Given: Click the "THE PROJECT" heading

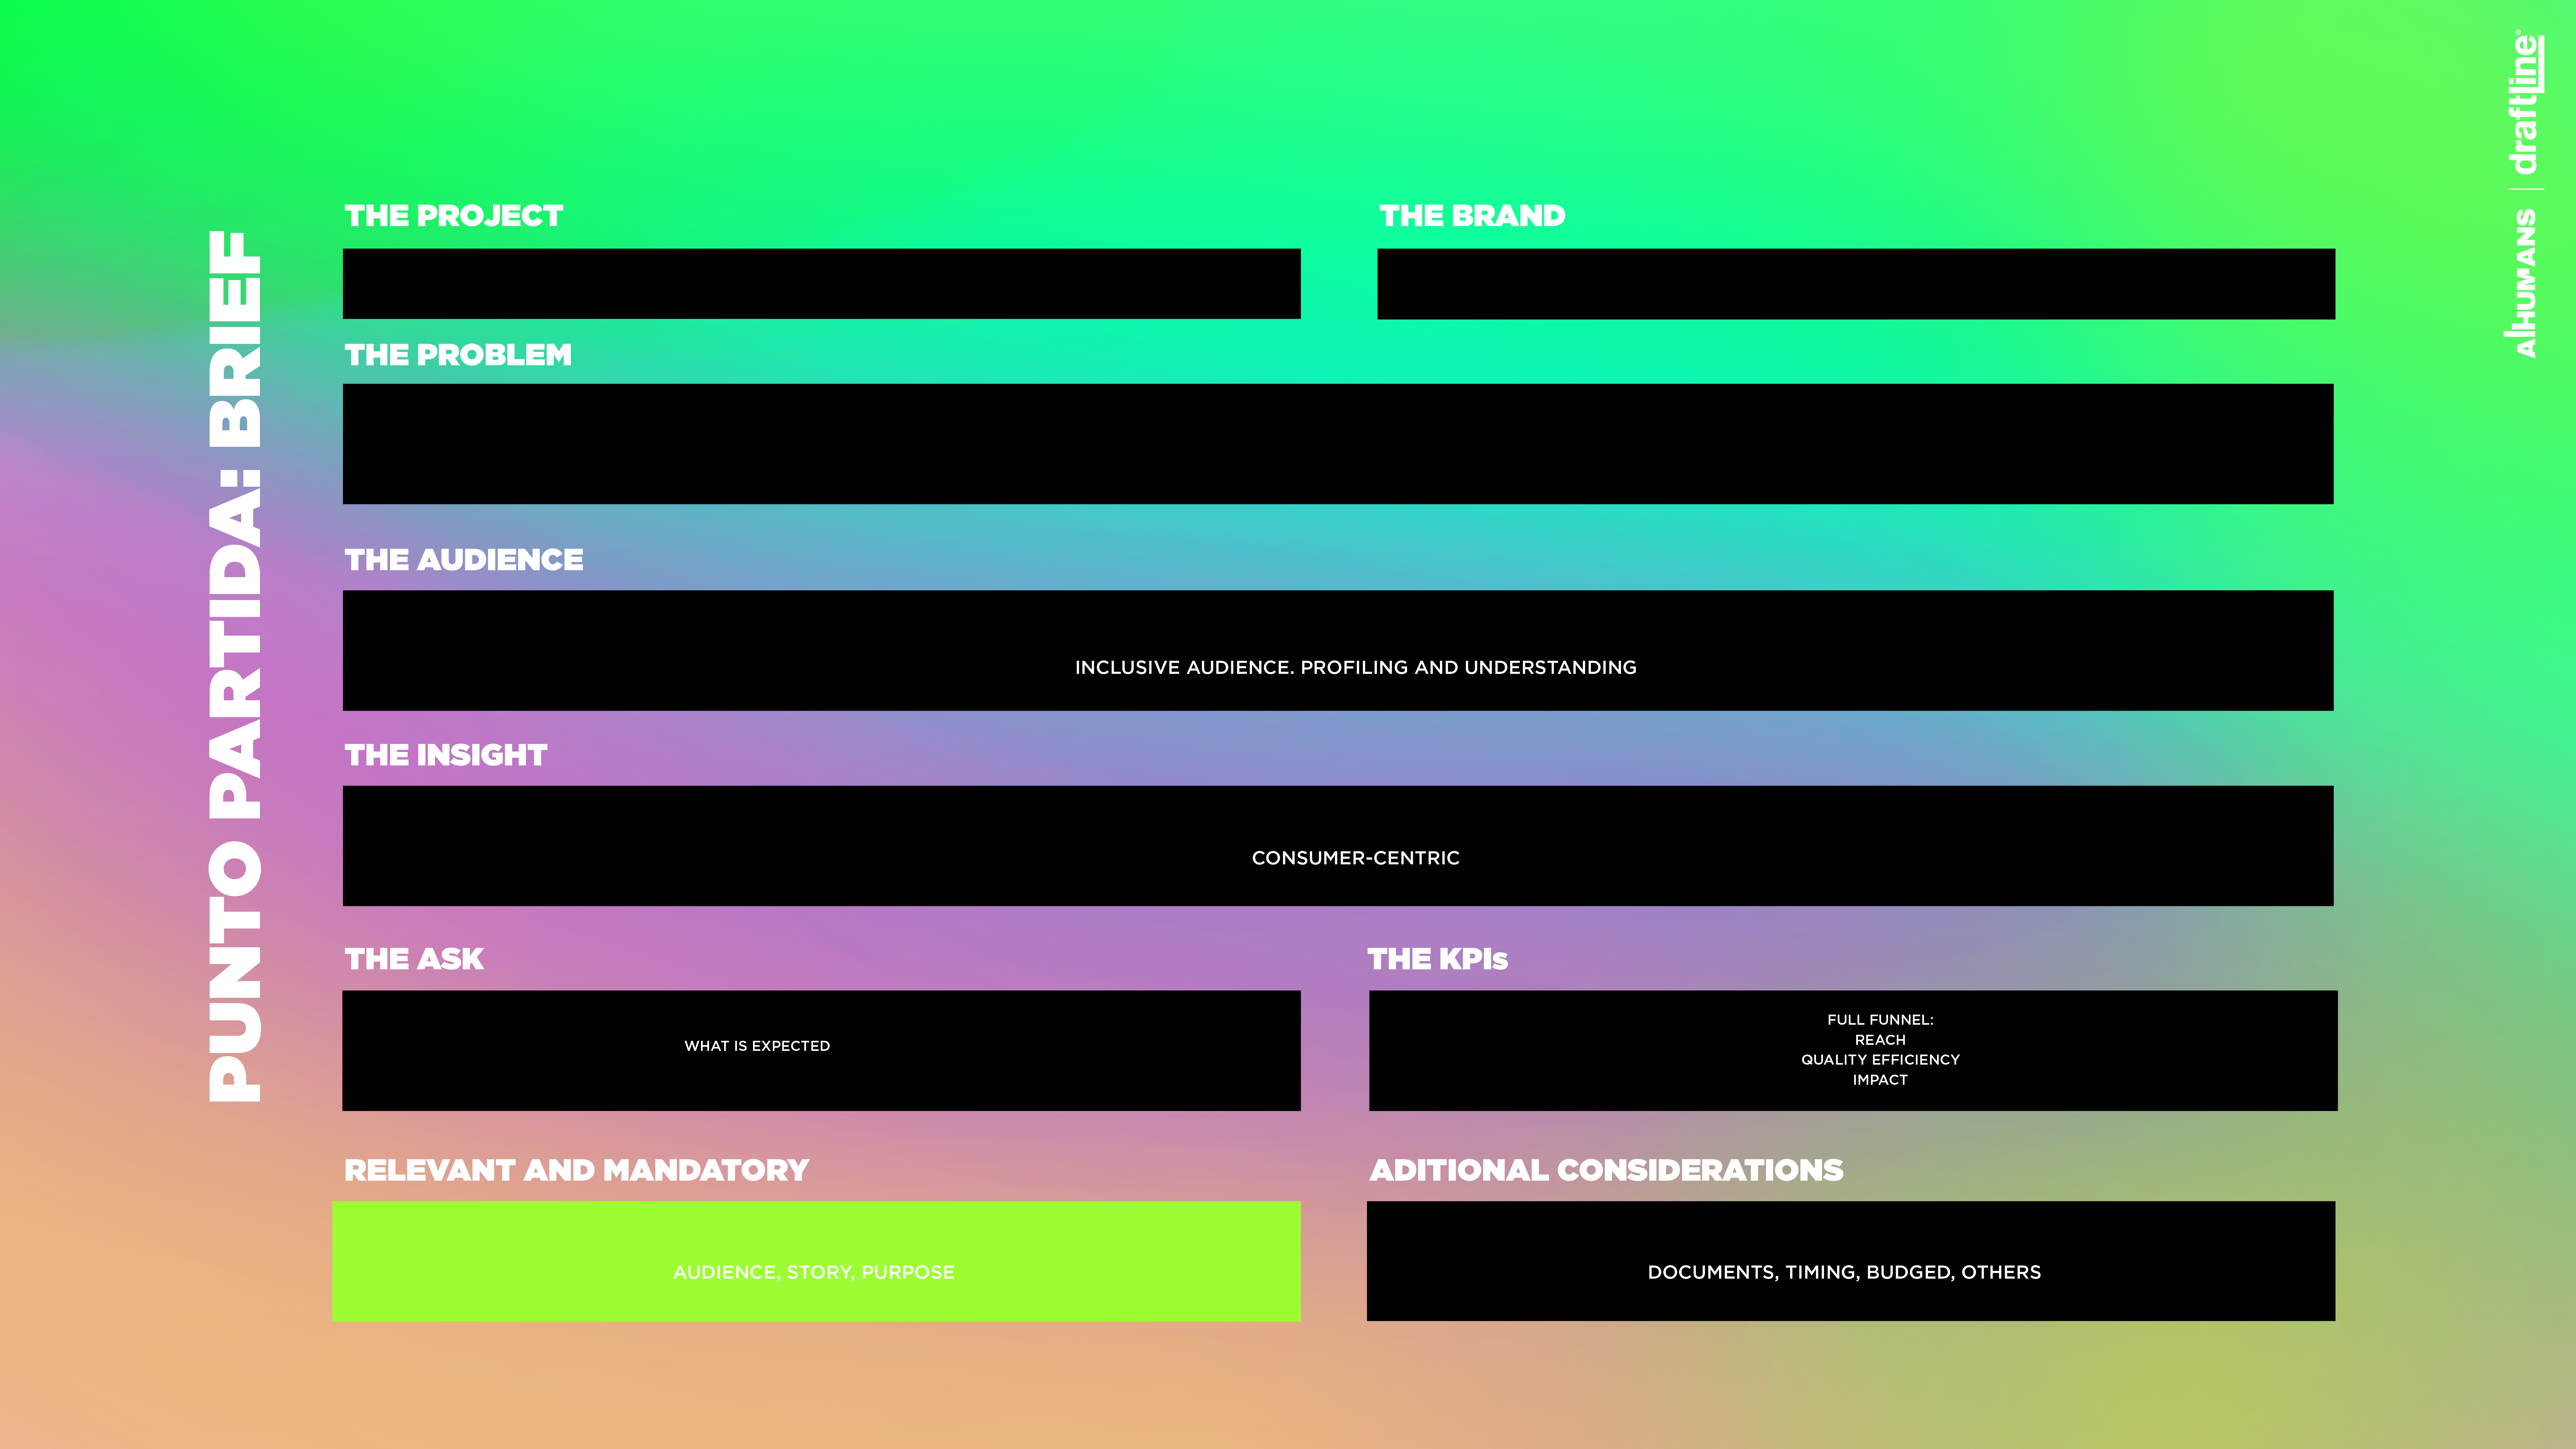Looking at the screenshot, I should click(454, 216).
